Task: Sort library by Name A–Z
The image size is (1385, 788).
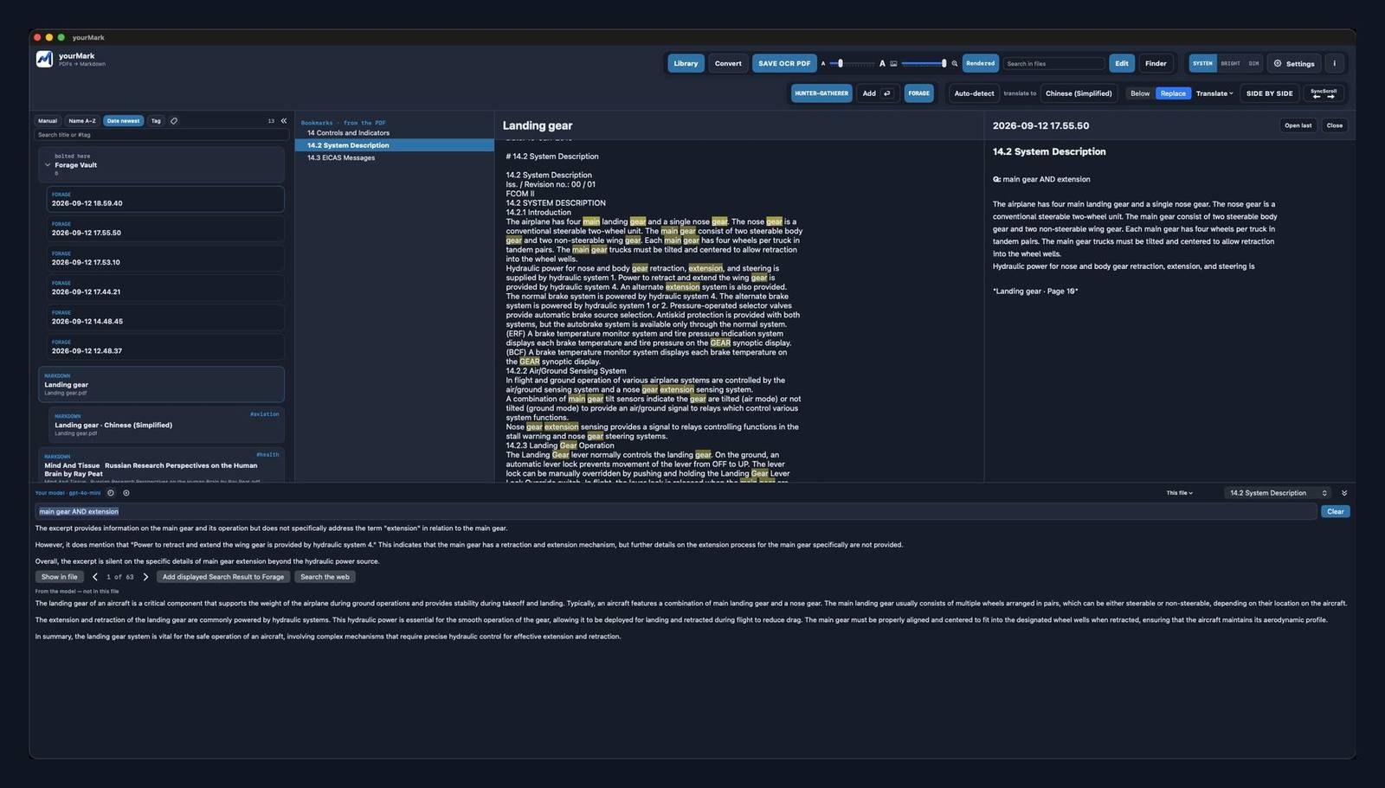Action: click(x=82, y=121)
